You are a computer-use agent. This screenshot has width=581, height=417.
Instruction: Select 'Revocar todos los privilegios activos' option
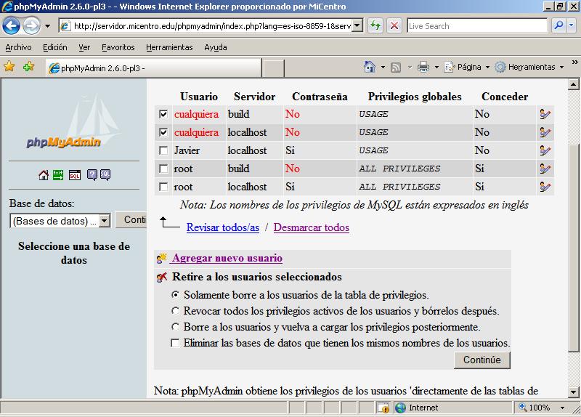tap(175, 311)
